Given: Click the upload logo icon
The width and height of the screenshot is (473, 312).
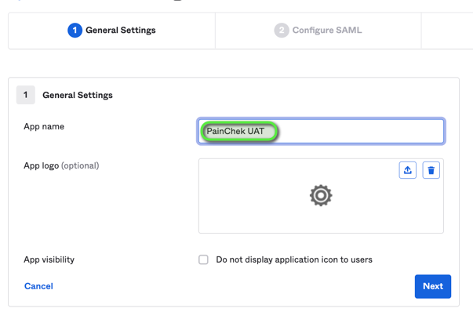Looking at the screenshot, I should pyautogui.click(x=408, y=170).
